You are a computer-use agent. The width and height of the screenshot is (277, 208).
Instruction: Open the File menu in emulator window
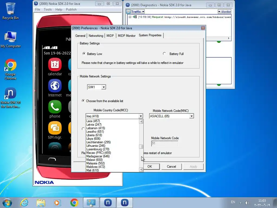point(38,9)
